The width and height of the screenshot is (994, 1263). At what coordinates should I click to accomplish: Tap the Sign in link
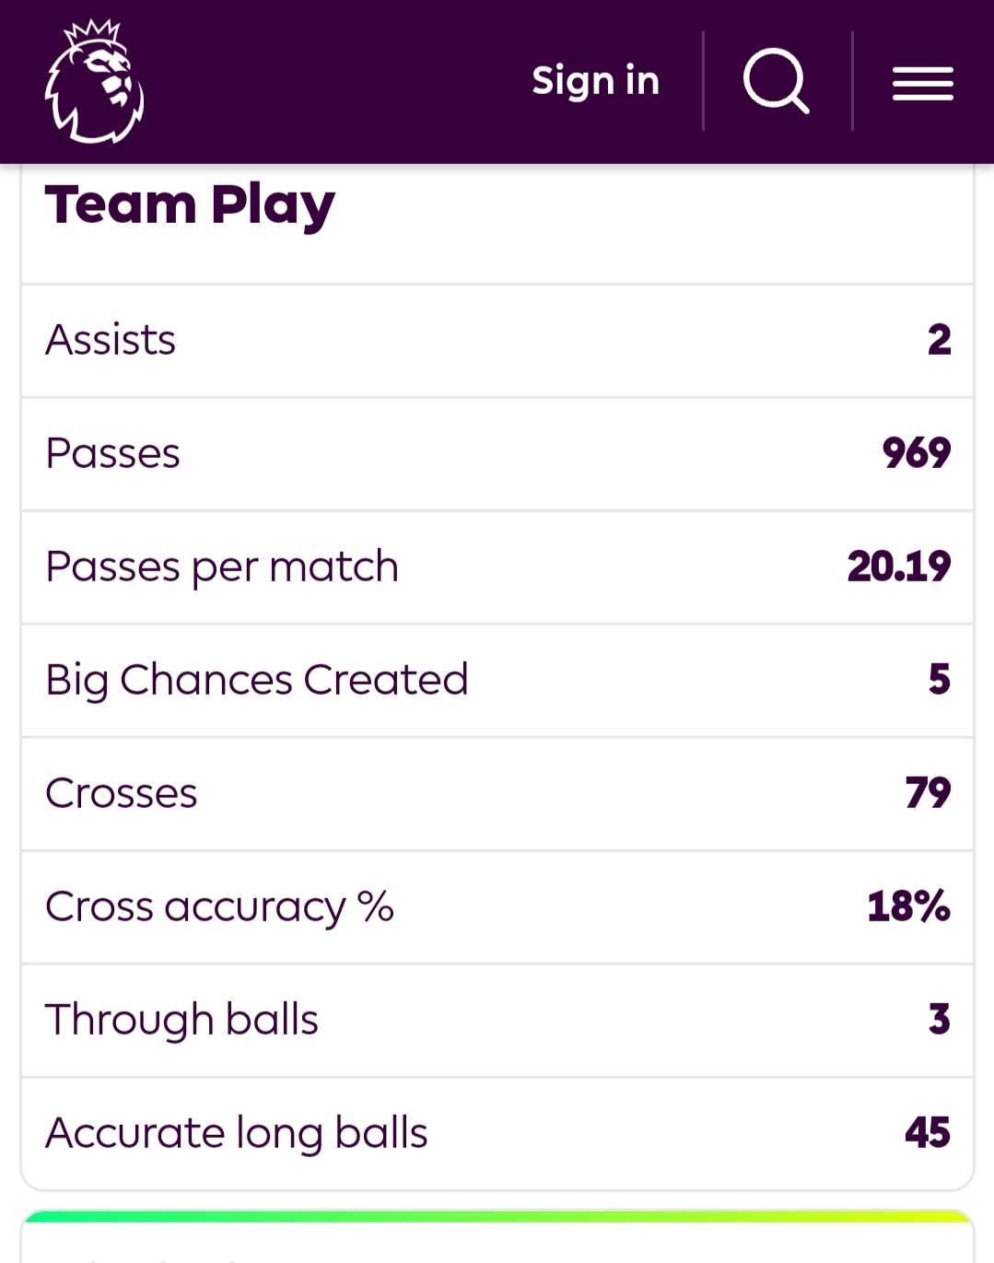pyautogui.click(x=595, y=81)
